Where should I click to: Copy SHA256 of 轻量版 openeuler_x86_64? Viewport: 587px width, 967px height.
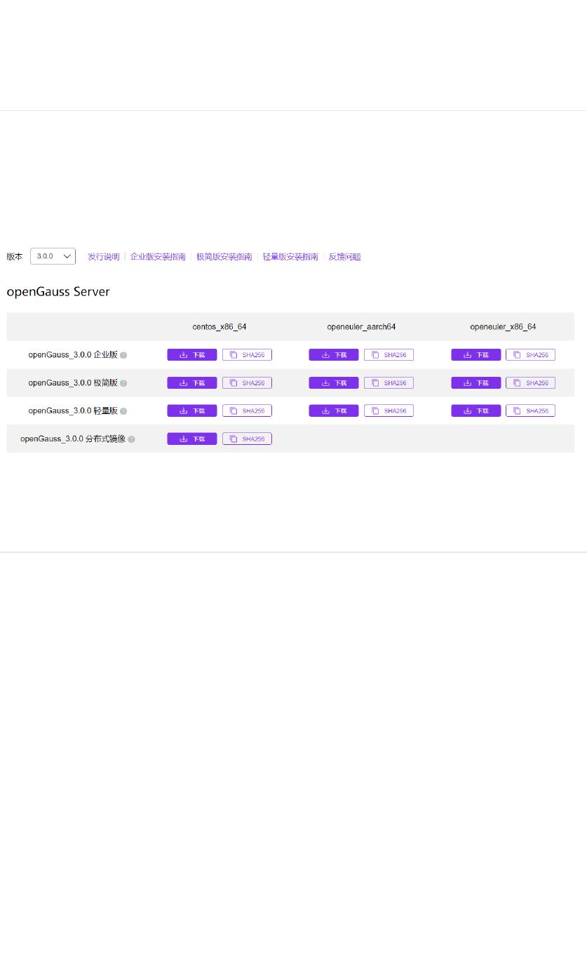[x=530, y=411]
